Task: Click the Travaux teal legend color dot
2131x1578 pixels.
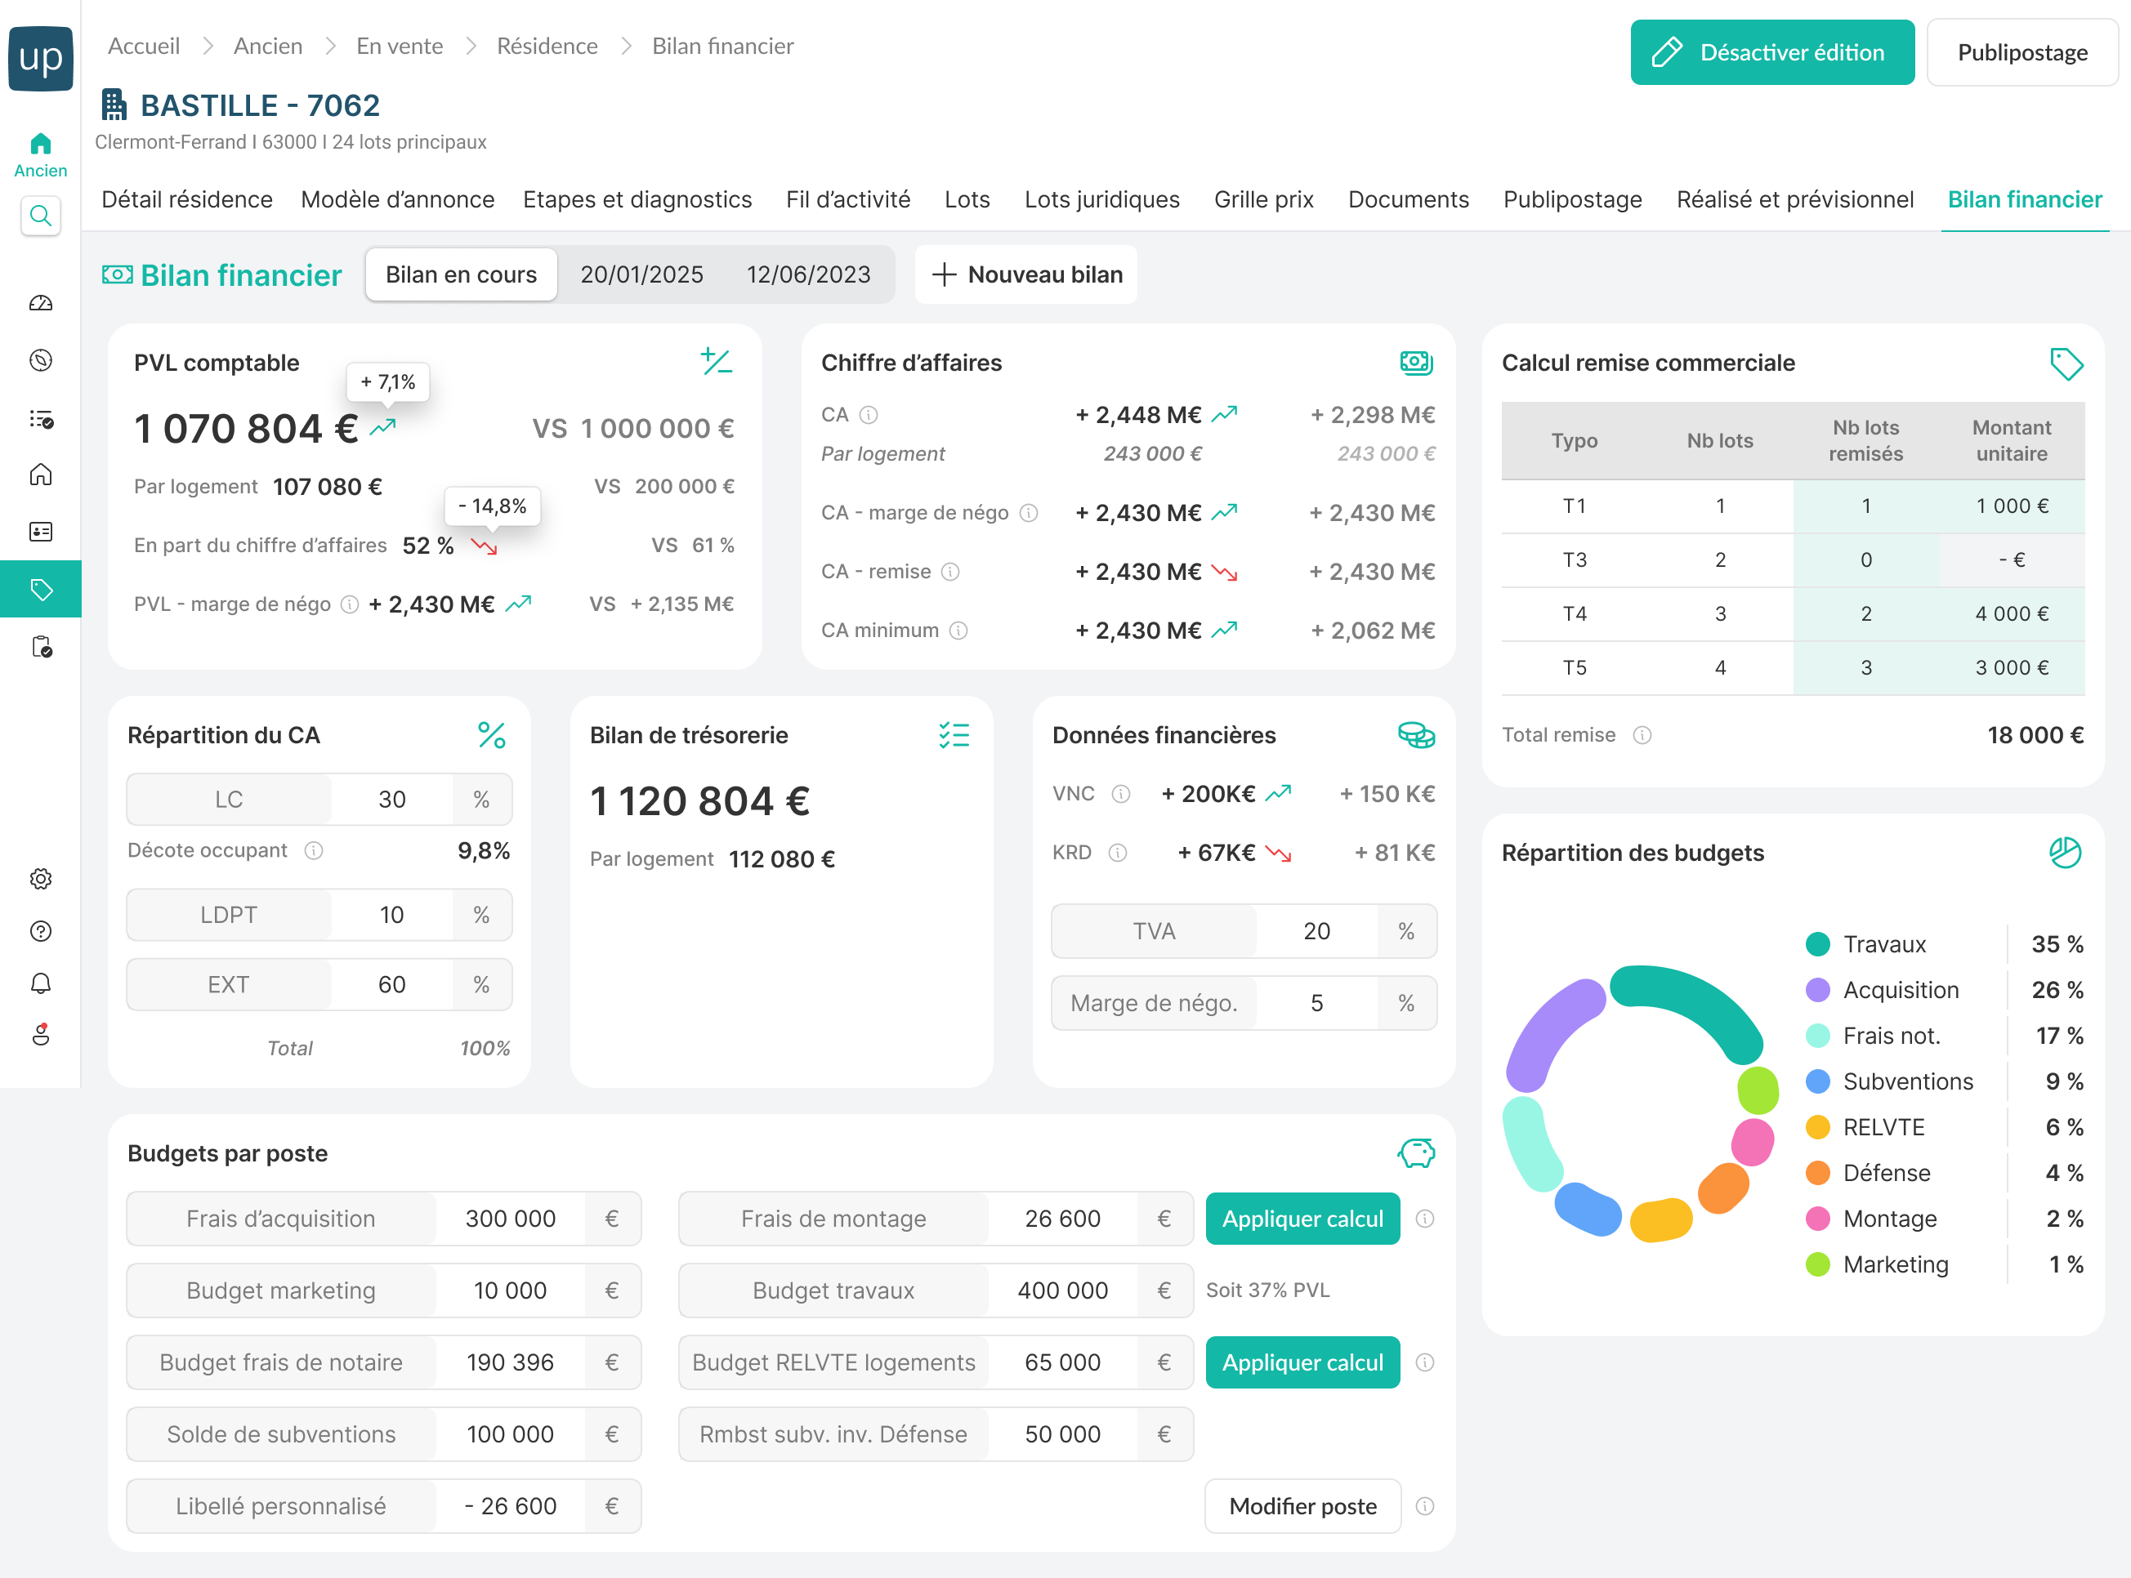Action: [x=1817, y=943]
